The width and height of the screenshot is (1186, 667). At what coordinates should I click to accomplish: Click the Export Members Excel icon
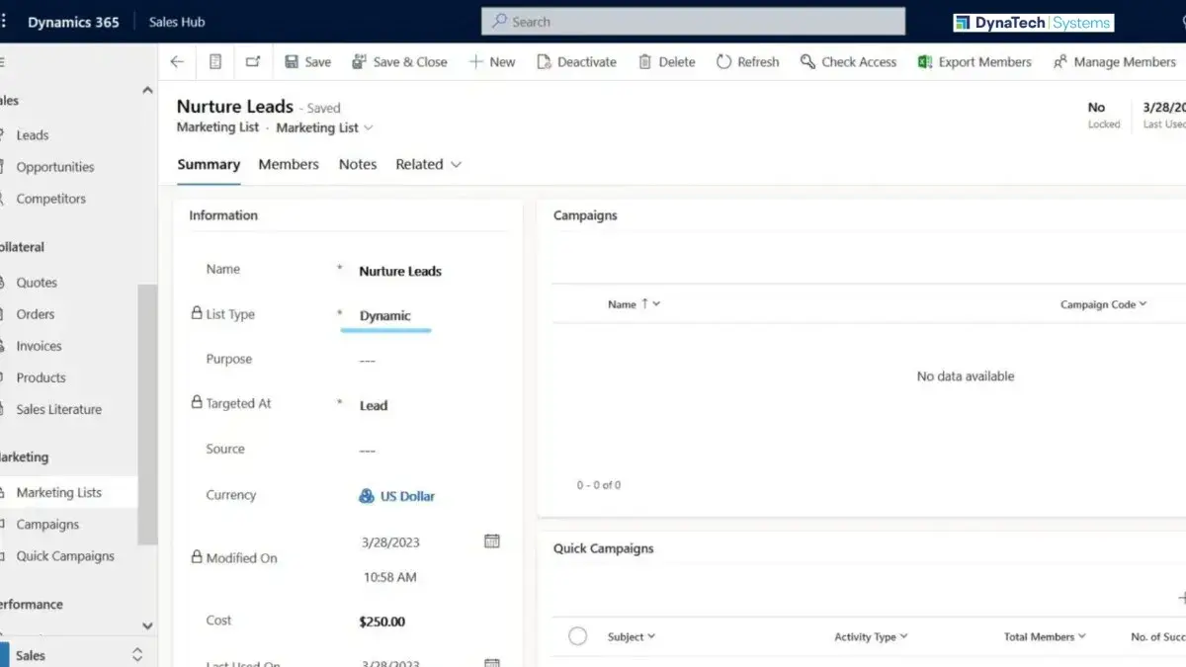tap(925, 61)
